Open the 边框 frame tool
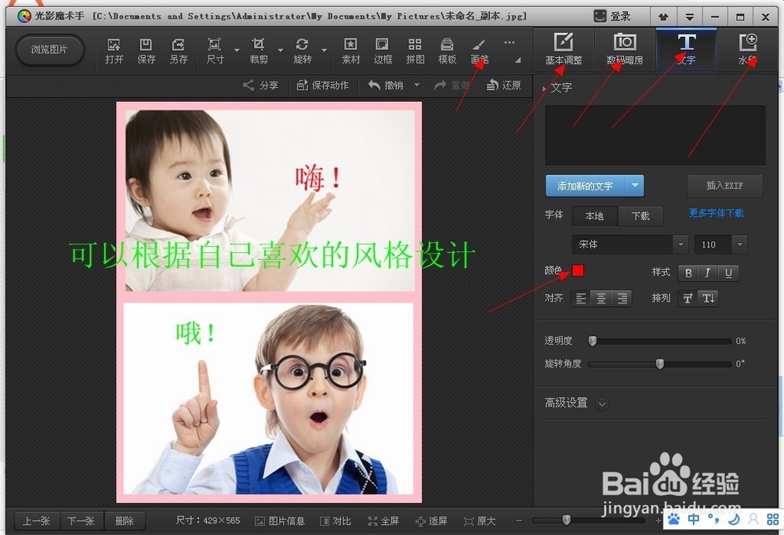Screen dimensions: 784x535 click(x=383, y=51)
